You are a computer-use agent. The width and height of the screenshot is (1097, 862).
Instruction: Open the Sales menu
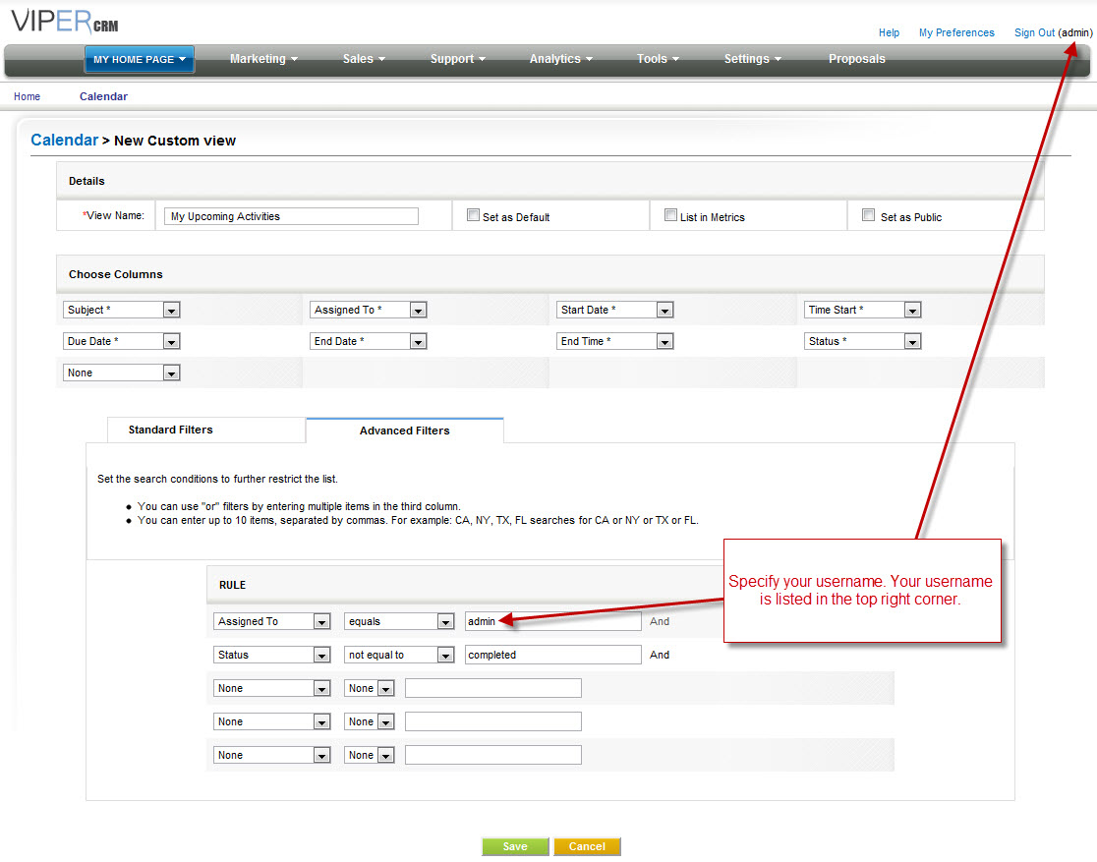tap(364, 60)
